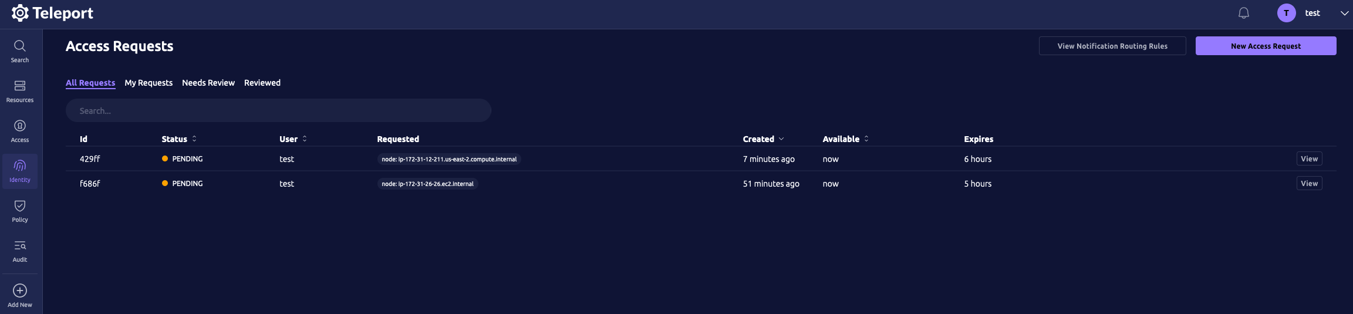1353x314 pixels.
Task: Switch to the Reviewed tab
Action: tap(262, 83)
